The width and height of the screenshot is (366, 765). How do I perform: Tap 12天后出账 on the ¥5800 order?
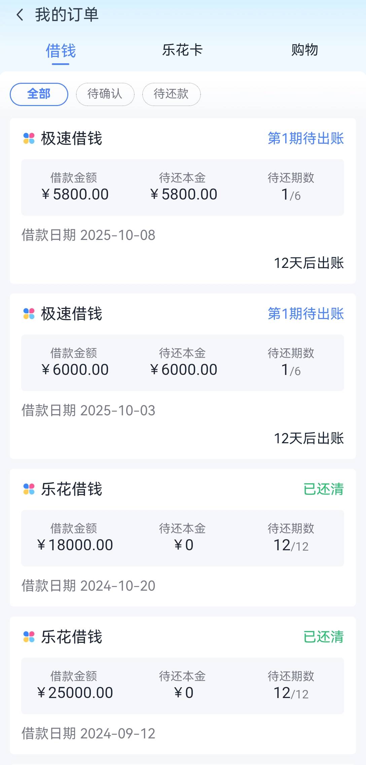309,263
